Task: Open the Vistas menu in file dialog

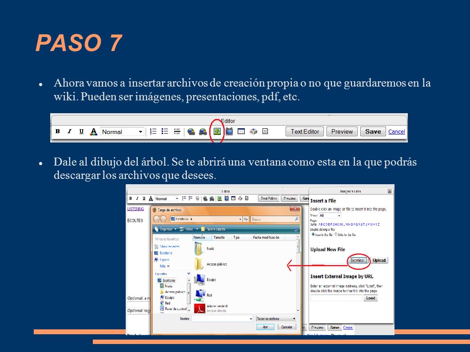Action: coord(189,229)
